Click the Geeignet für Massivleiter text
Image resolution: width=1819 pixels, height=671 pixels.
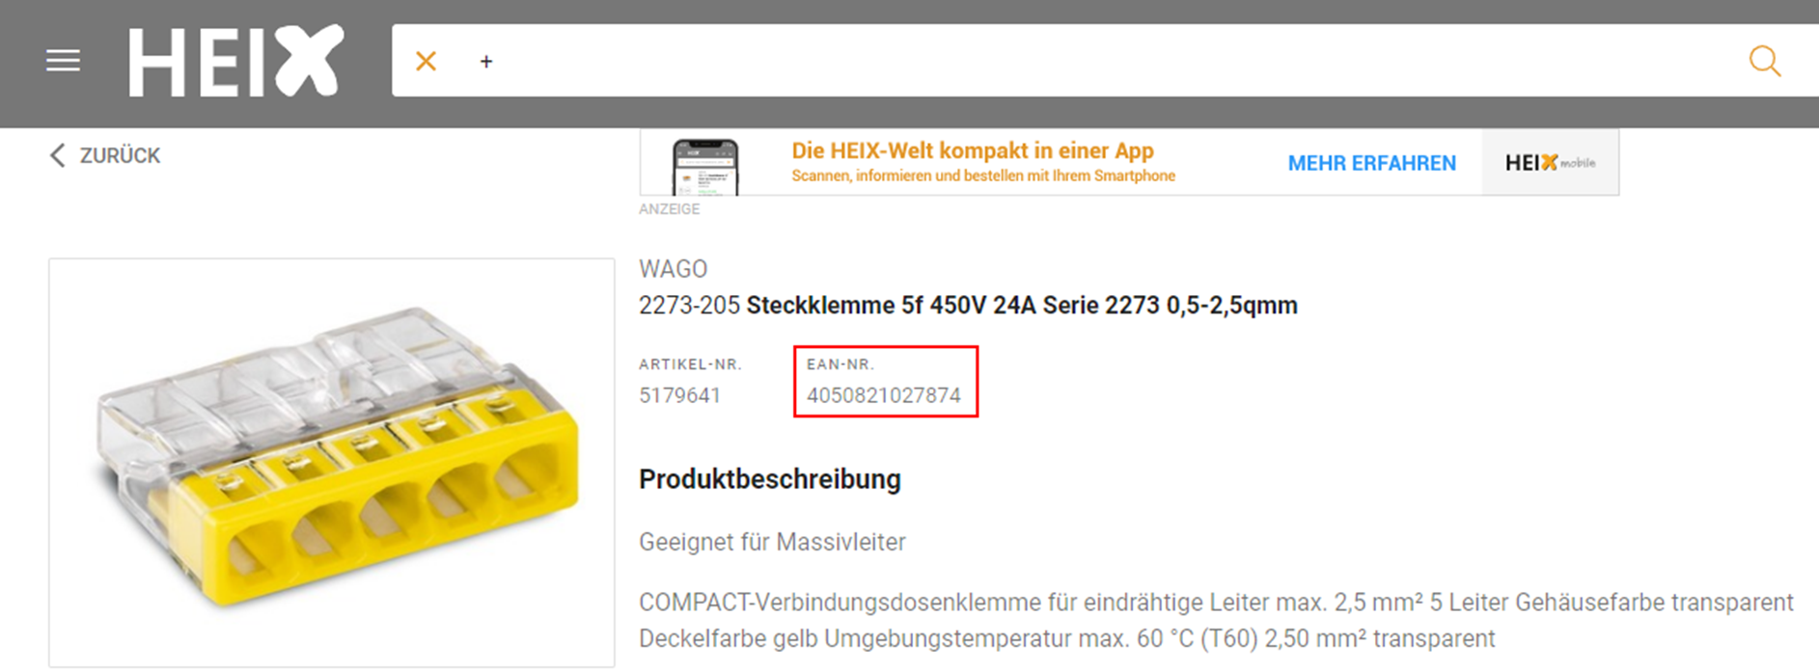click(x=772, y=542)
